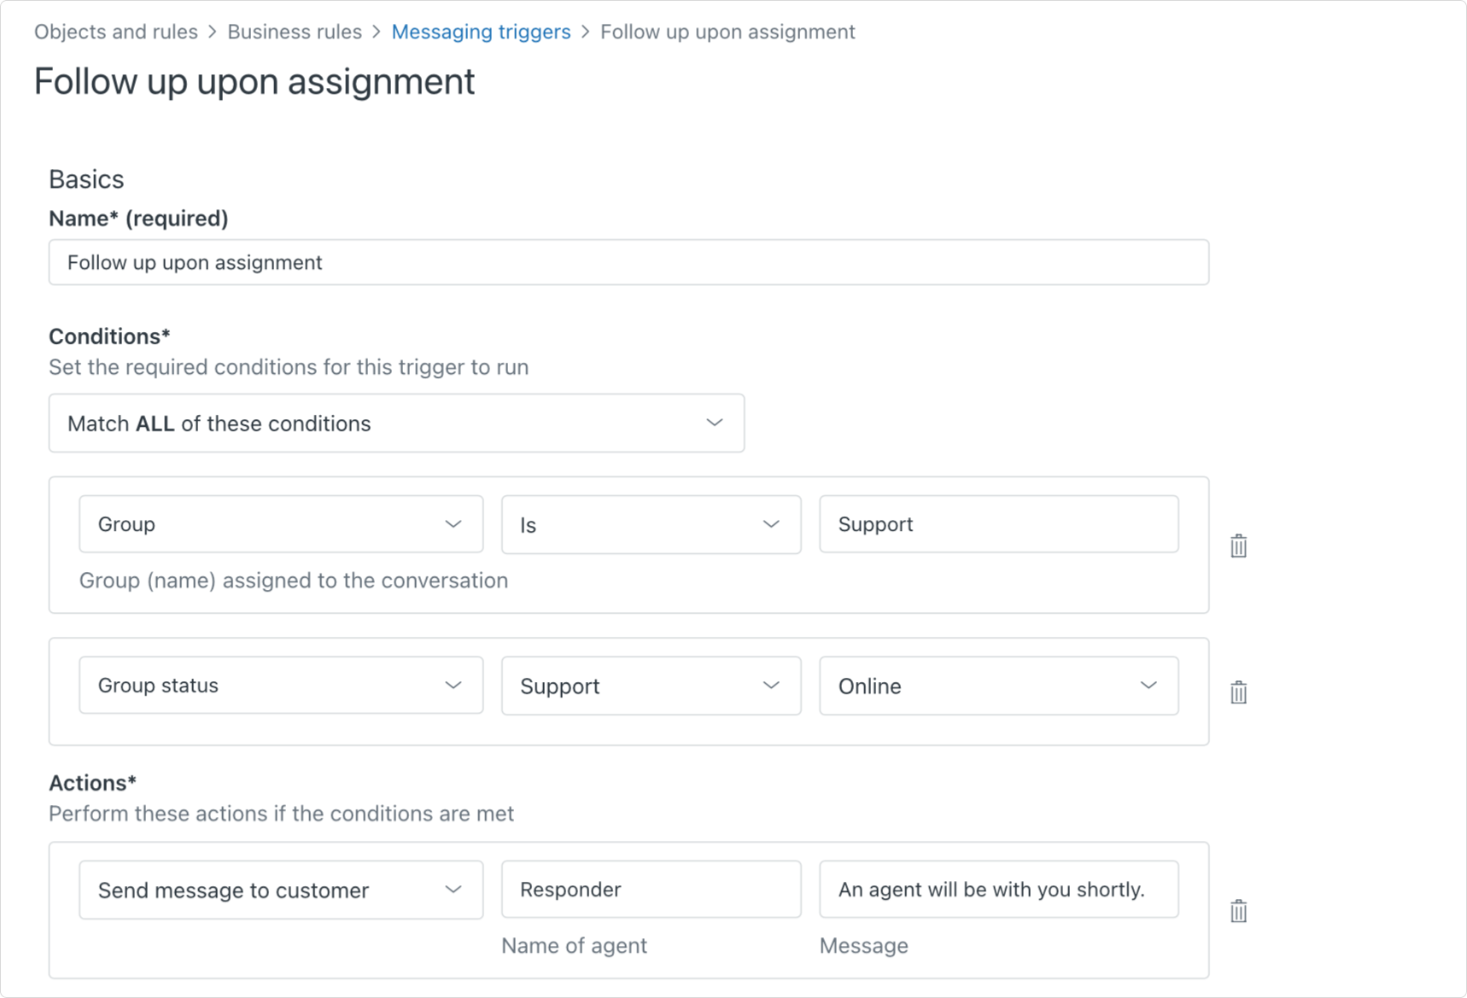Expand the Send message to customer dropdown
Viewport: 1467px width, 998px height.
(x=281, y=890)
